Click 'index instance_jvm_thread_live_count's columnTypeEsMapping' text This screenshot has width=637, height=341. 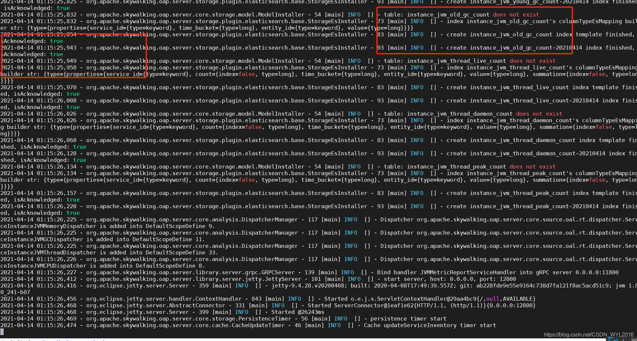point(542,67)
